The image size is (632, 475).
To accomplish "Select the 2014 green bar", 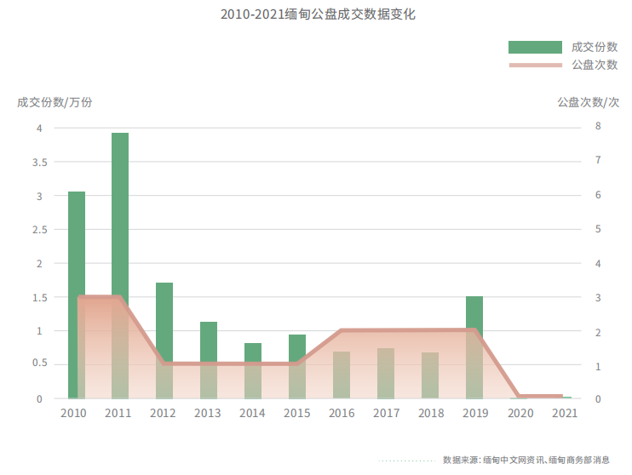I will point(253,371).
